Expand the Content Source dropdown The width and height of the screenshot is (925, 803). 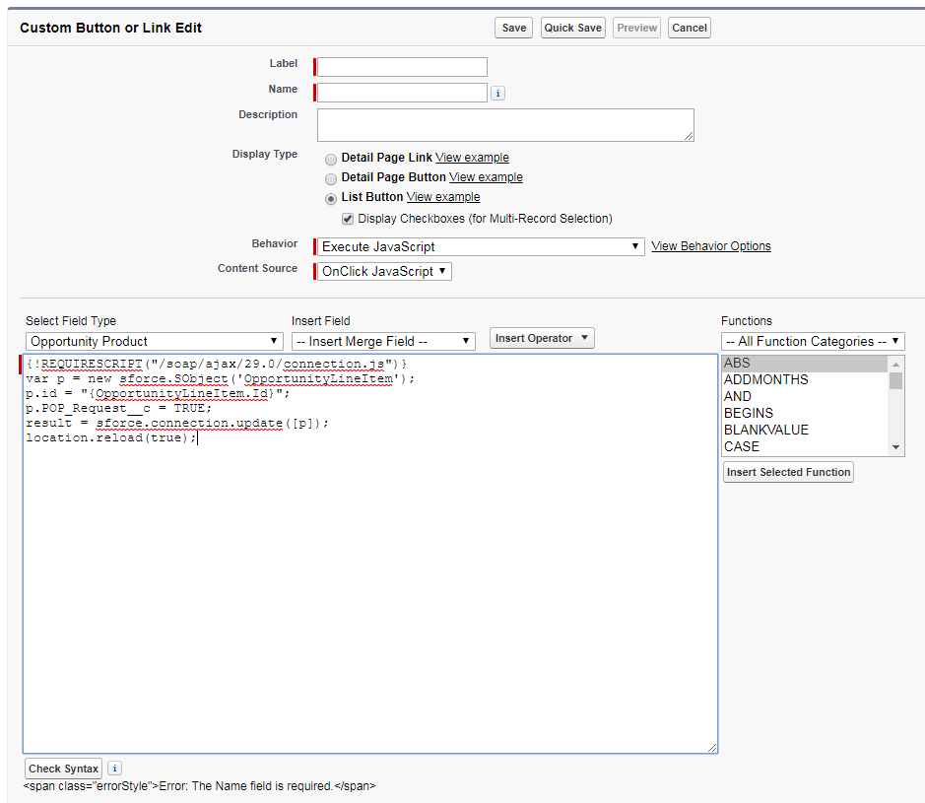(x=385, y=271)
